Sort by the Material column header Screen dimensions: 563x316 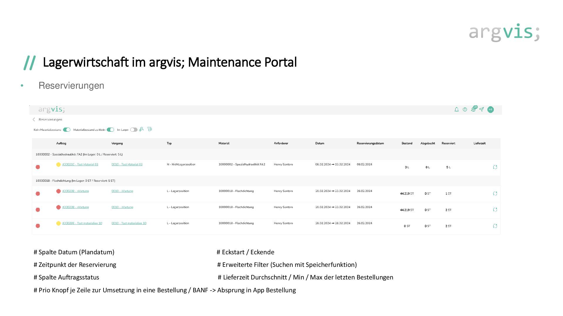[x=224, y=143]
